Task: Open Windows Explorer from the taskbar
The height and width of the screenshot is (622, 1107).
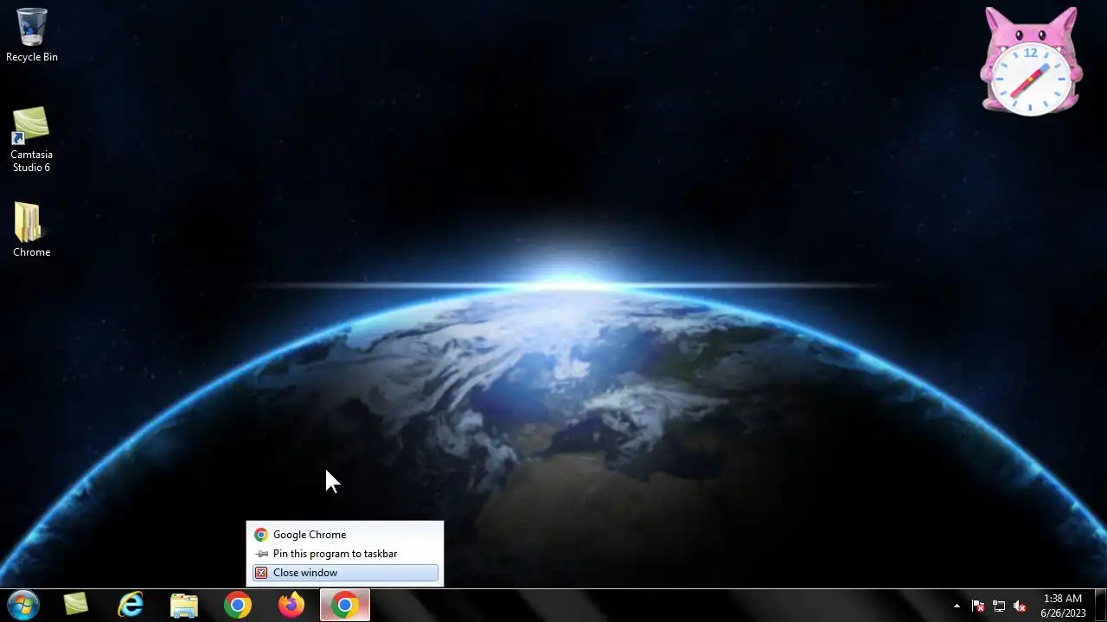Action: pyautogui.click(x=184, y=606)
